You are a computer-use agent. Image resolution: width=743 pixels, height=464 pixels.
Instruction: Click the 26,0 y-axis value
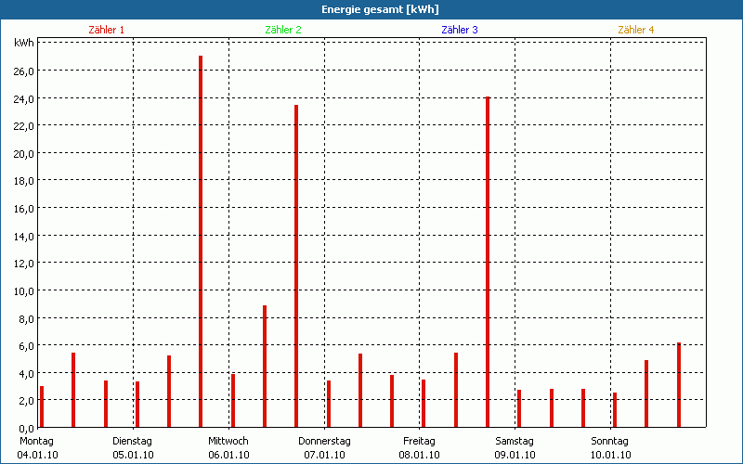point(24,71)
